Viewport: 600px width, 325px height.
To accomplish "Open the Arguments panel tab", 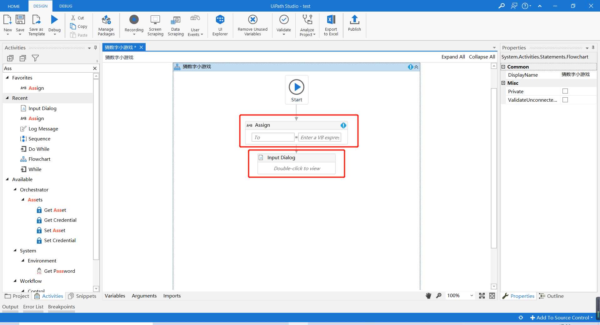I will coord(144,296).
